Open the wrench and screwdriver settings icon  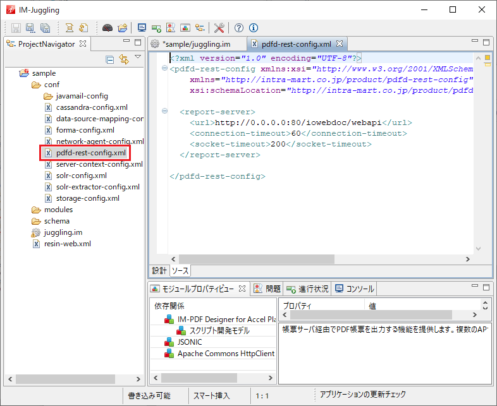pos(219,28)
